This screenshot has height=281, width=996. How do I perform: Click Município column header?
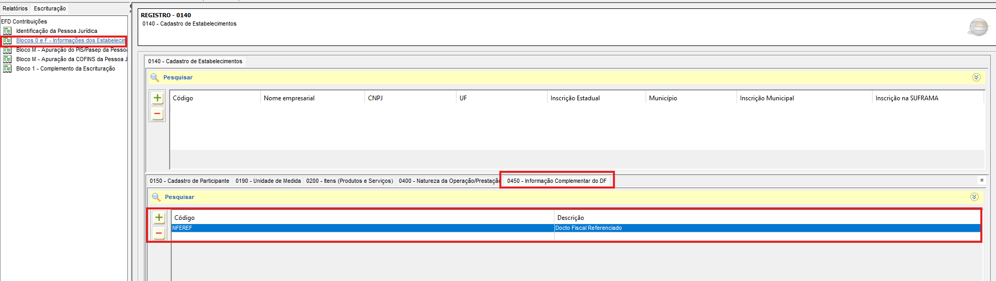[691, 98]
